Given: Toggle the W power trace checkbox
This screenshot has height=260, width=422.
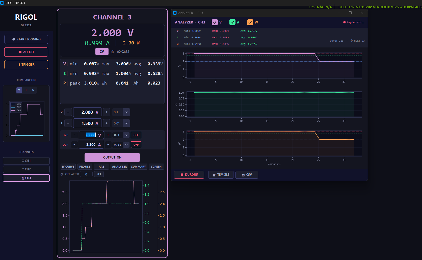Looking at the screenshot, I should pyautogui.click(x=250, y=22).
